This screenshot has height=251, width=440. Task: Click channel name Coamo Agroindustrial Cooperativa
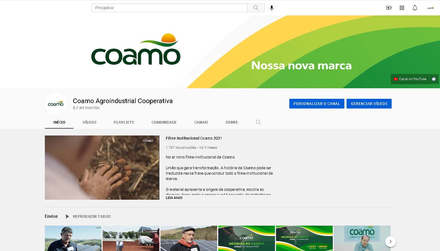point(123,101)
